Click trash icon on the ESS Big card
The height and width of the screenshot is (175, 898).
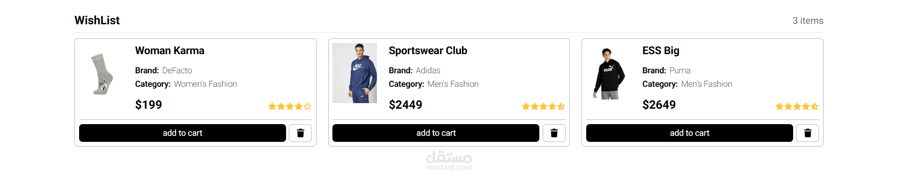808,133
